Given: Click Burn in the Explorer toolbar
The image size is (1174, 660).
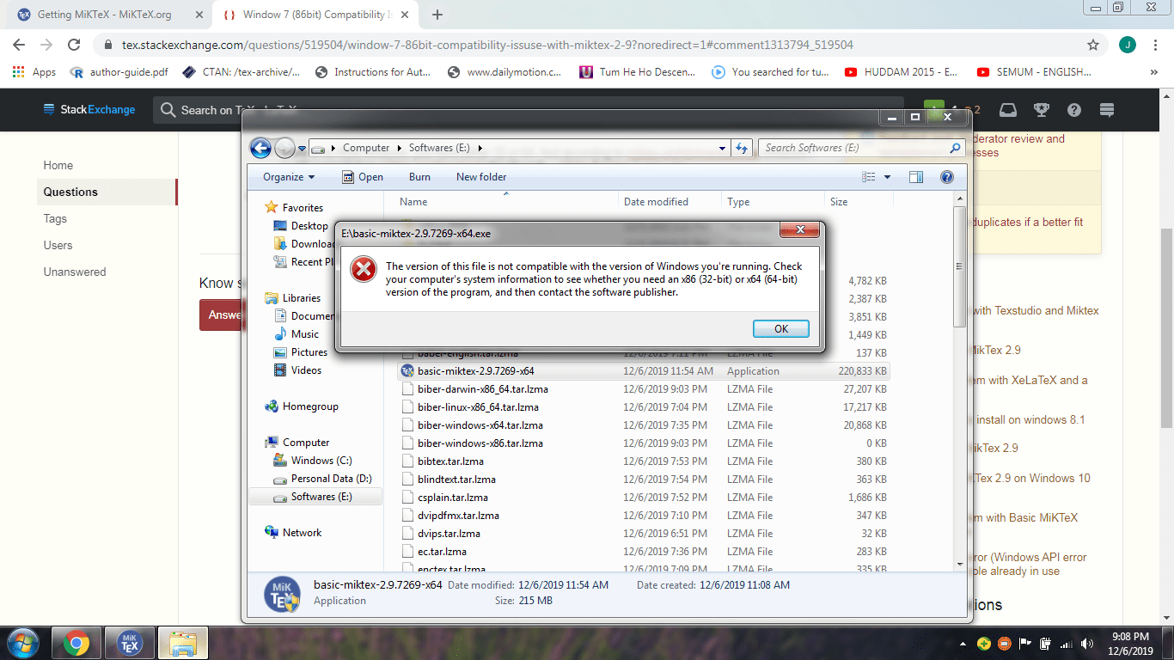Looking at the screenshot, I should click(x=419, y=177).
